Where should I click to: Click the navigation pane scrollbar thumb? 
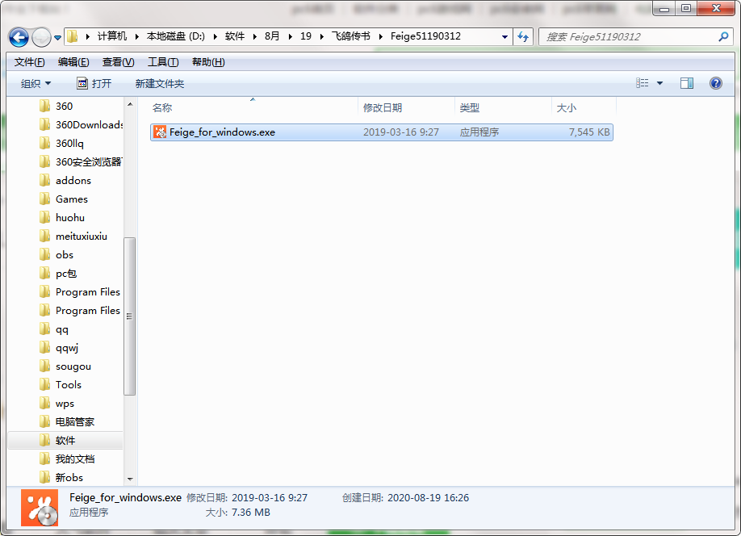tap(130, 316)
